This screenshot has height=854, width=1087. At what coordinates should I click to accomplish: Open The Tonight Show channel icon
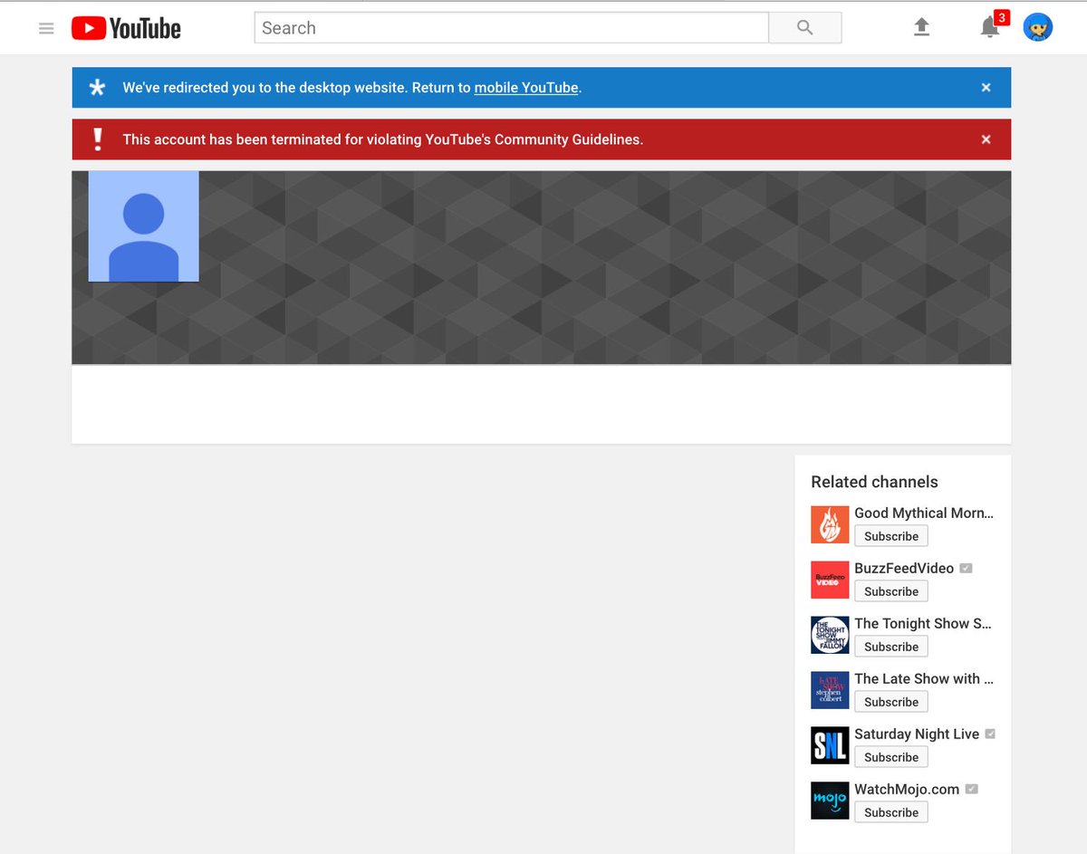[830, 636]
